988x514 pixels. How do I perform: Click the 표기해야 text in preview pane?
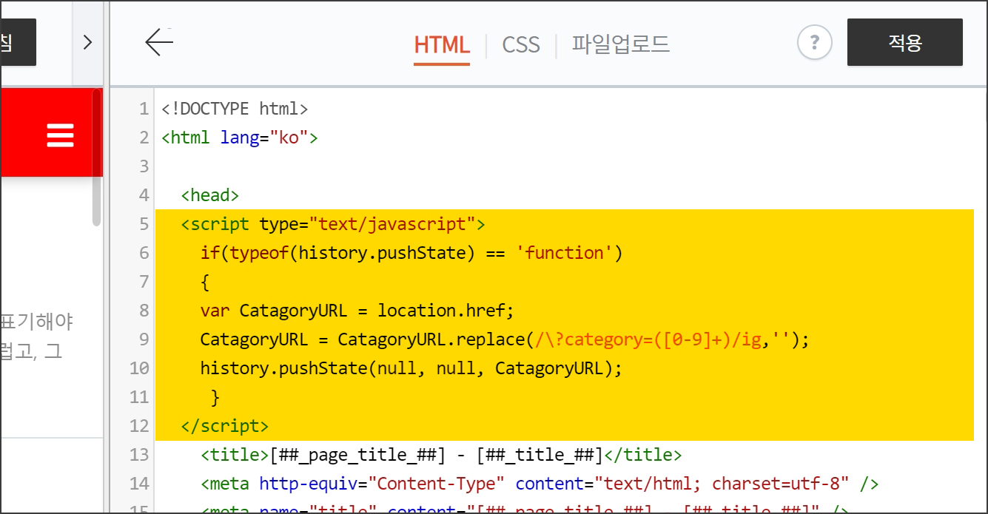(x=37, y=322)
